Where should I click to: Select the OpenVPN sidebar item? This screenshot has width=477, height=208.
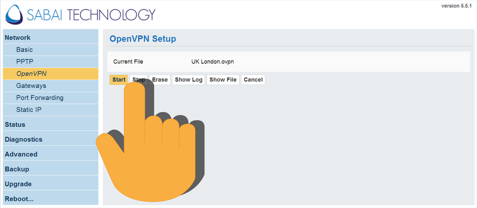50,74
